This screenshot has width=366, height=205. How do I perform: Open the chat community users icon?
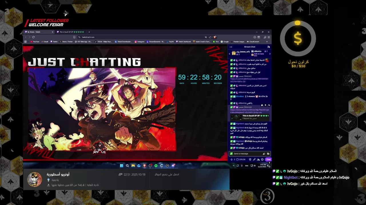[x=268, y=47]
